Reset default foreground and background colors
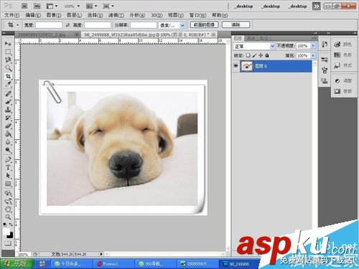Viewport: 359px width, 269px height. tap(5, 225)
